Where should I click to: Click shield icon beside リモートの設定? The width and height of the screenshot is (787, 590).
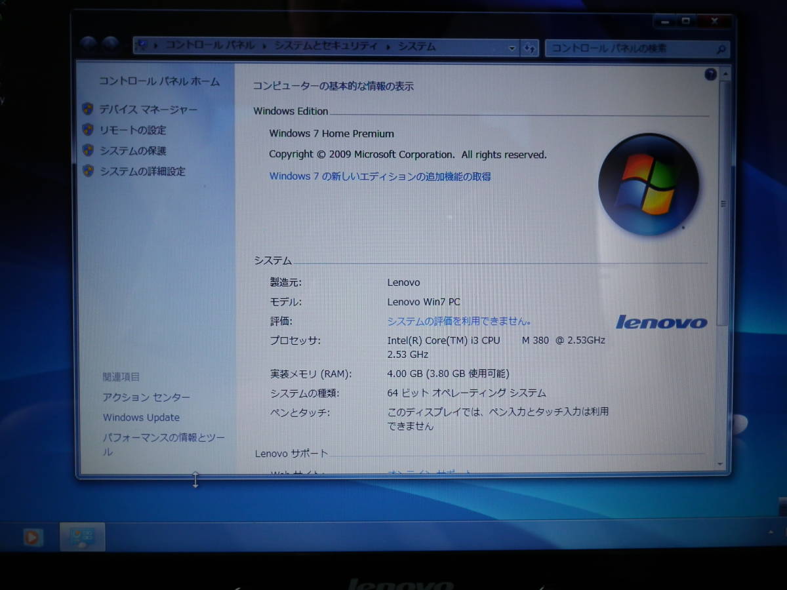pyautogui.click(x=88, y=130)
